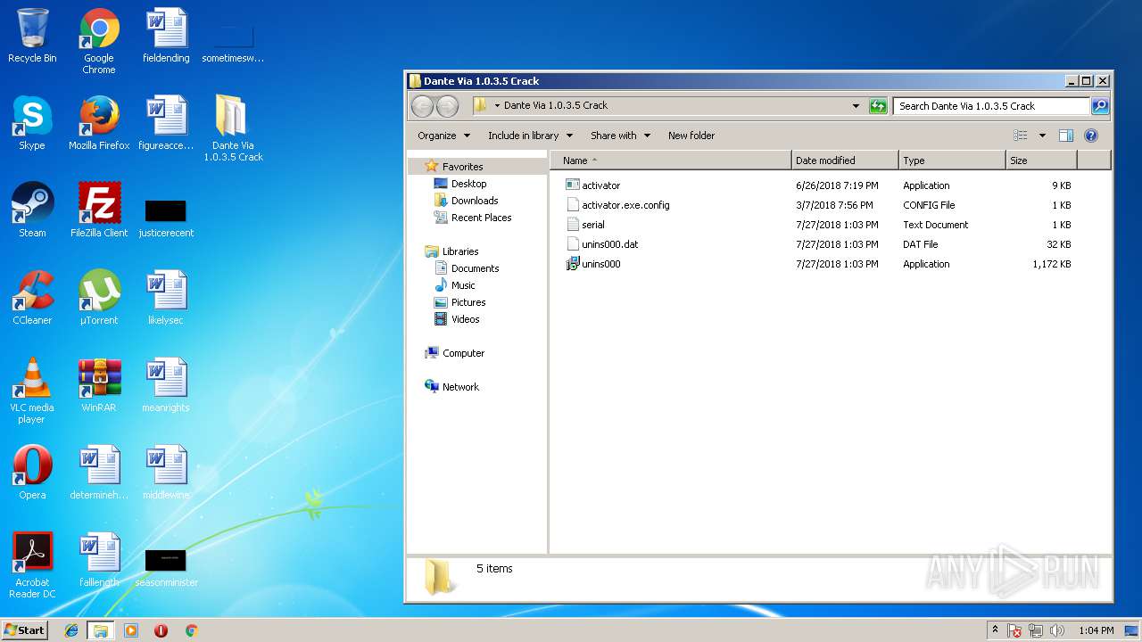Open address bar history dropdown
The width and height of the screenshot is (1142, 642).
pos(856,106)
